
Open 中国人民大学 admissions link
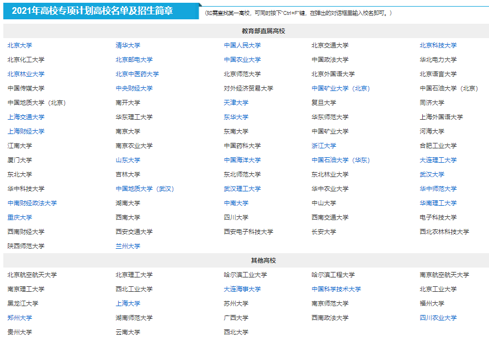click(x=242, y=45)
